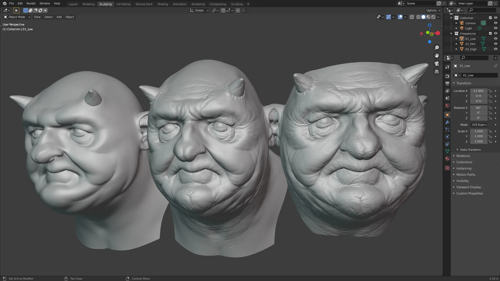Expand the Viewport Display panel
The image size is (500, 281).
(x=468, y=187)
